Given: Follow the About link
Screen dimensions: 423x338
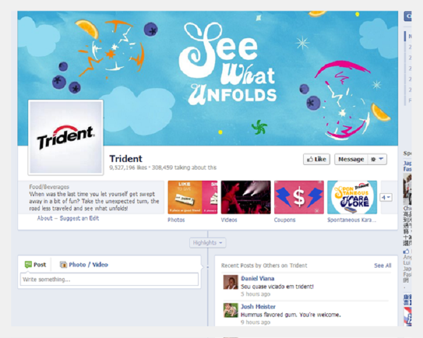Looking at the screenshot, I should 45,218.
